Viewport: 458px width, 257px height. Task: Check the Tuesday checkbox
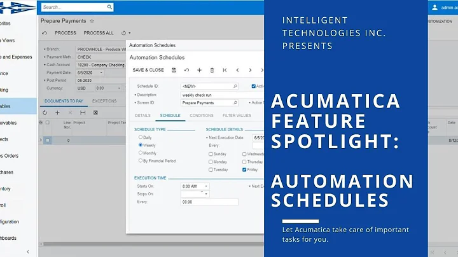[x=211, y=170]
